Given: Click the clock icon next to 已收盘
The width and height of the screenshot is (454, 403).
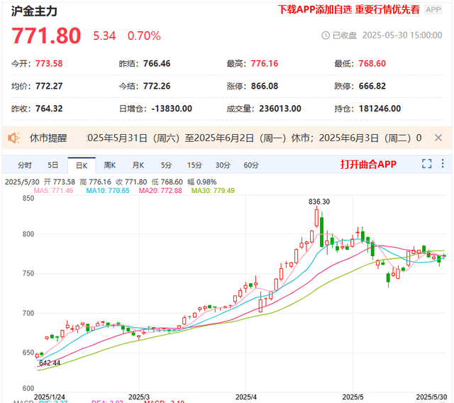Looking at the screenshot, I should (326, 35).
